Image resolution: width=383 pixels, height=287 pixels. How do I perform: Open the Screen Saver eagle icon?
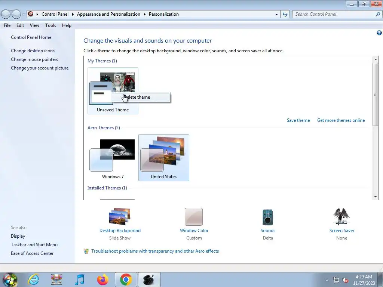pos(341,216)
